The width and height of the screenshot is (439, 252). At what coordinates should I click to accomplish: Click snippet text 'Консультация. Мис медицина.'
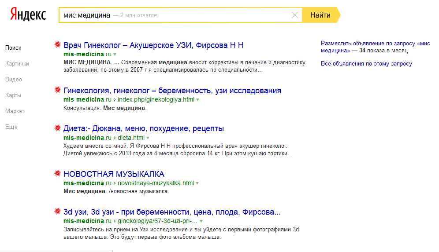tap(105, 108)
